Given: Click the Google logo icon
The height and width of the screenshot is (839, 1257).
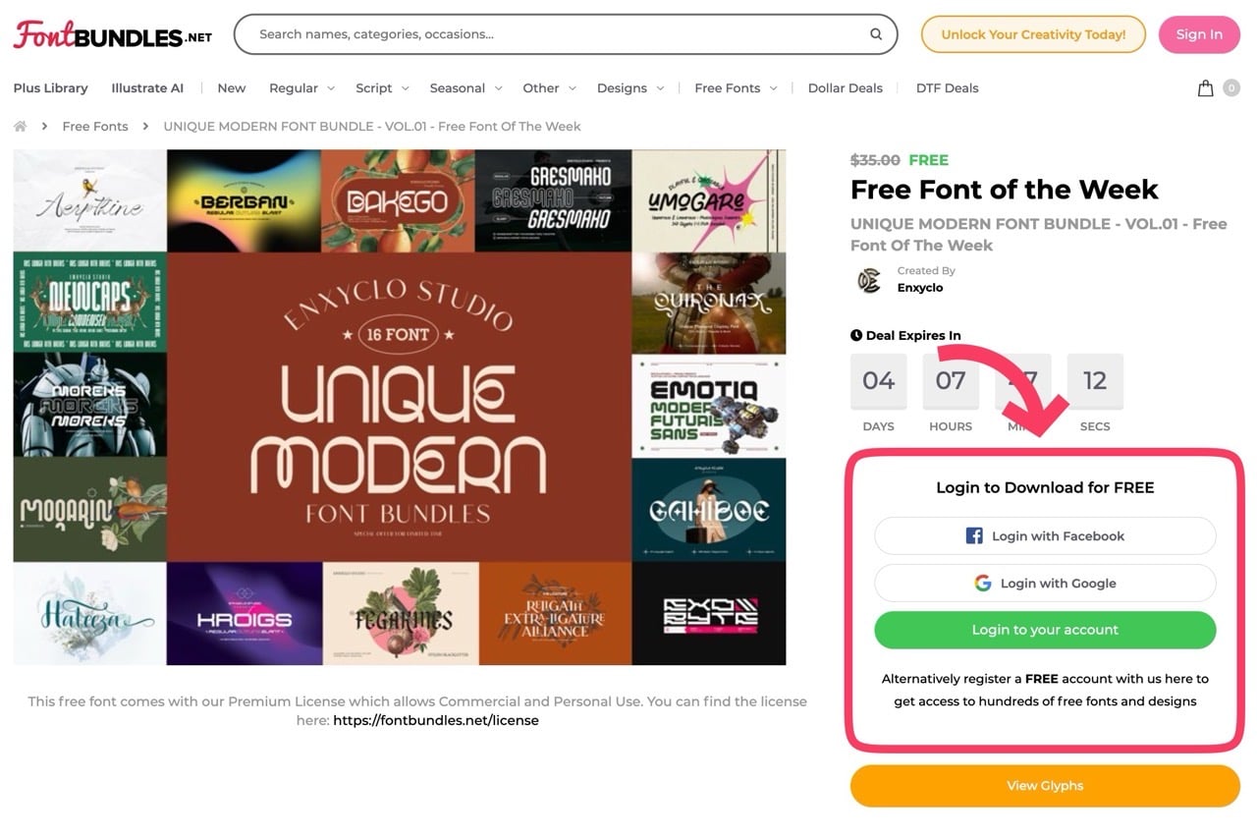Looking at the screenshot, I should click(x=982, y=583).
